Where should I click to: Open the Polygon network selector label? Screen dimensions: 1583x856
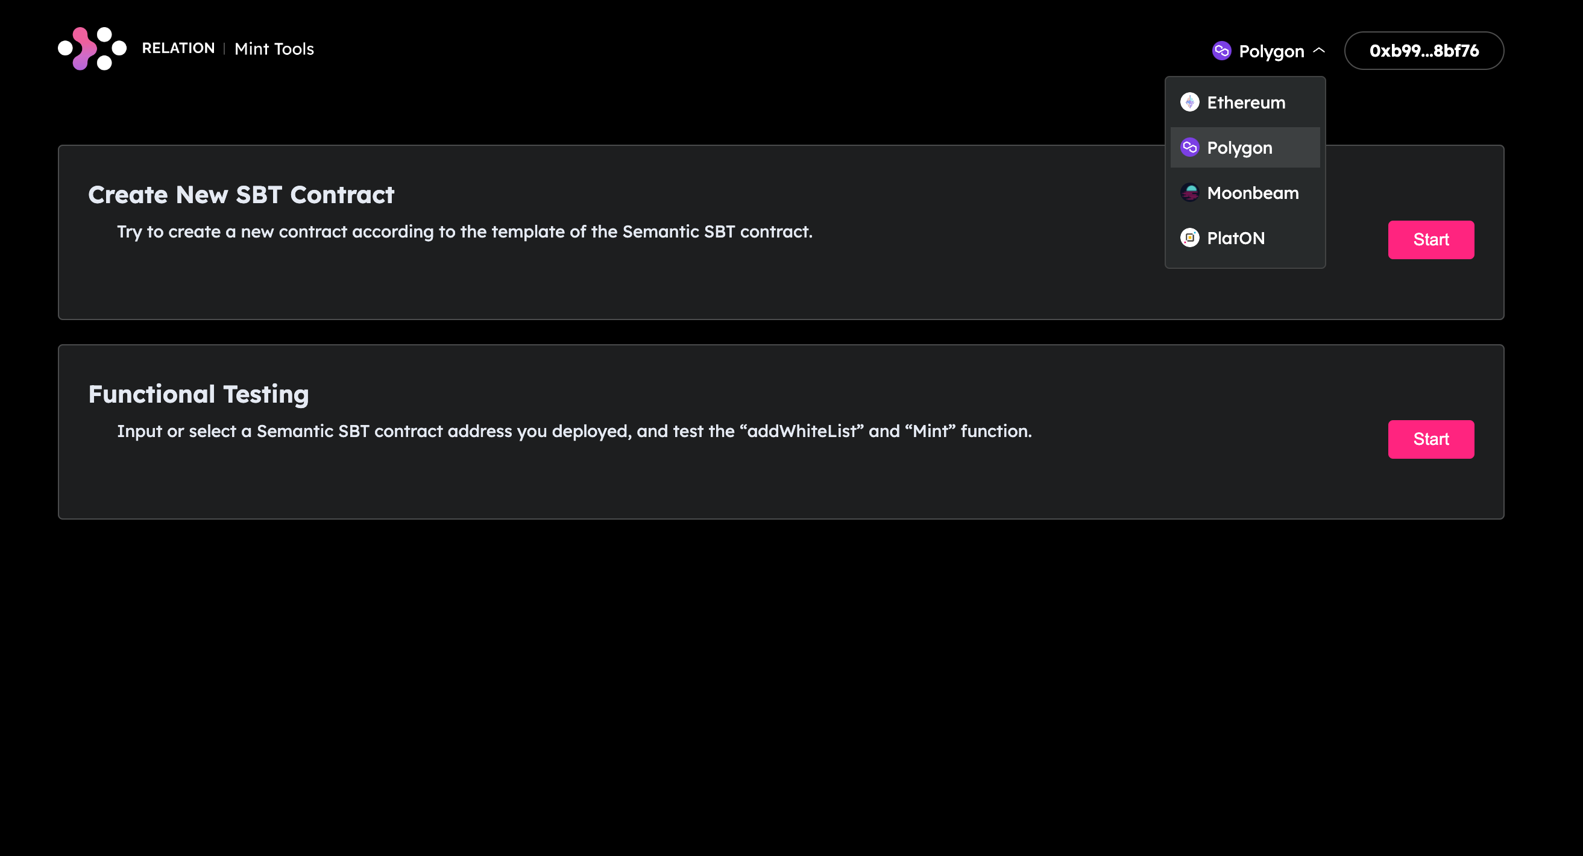(x=1271, y=51)
